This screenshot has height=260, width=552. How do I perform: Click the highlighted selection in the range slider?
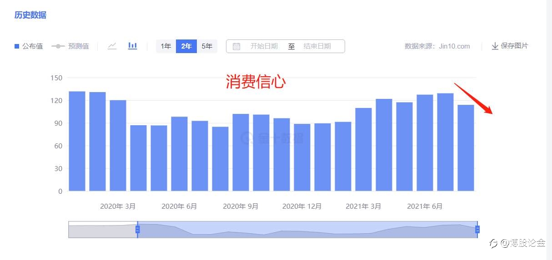point(307,230)
